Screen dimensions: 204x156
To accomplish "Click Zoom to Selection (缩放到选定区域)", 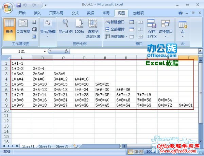I will [x=93, y=29].
